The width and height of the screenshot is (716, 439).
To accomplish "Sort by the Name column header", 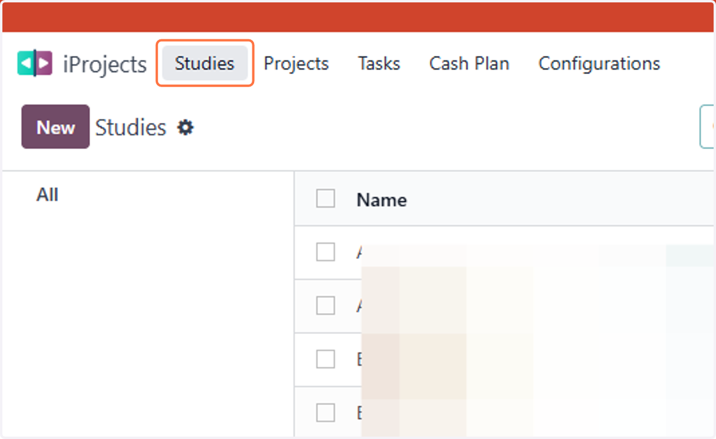I will [382, 199].
